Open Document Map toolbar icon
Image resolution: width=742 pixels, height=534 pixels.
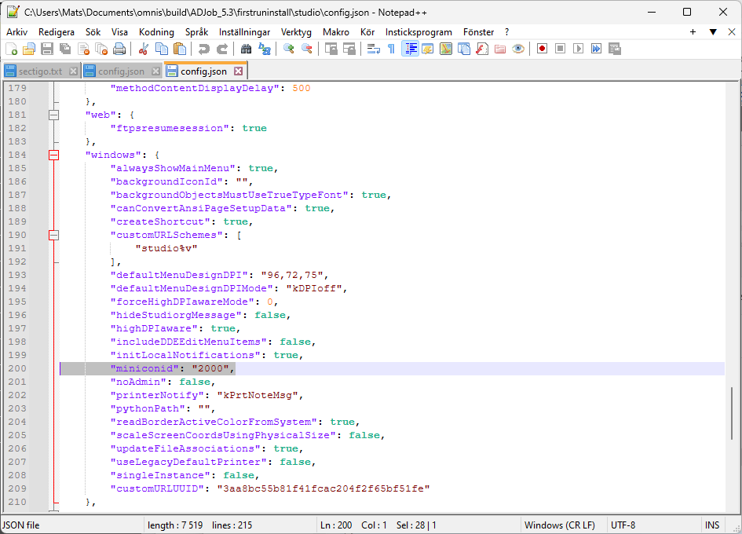click(446, 49)
